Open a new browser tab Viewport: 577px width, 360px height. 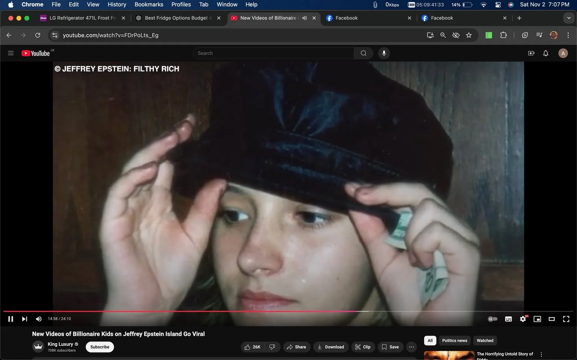coord(519,18)
